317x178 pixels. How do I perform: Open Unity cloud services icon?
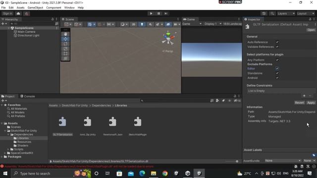pos(18,13)
